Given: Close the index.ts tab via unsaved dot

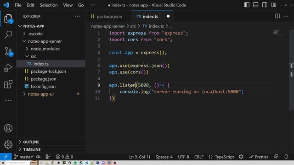Looking at the screenshot, I should (x=168, y=16).
